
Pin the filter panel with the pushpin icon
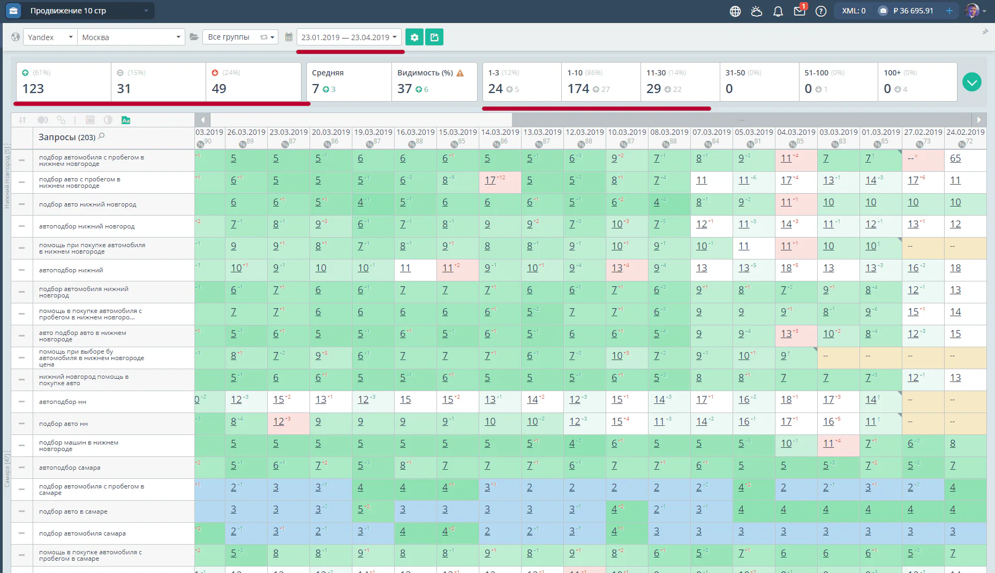[x=985, y=32]
